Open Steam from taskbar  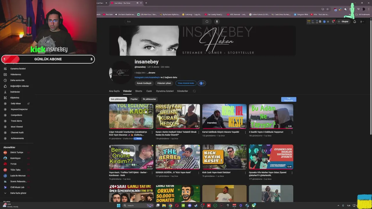(x=196, y=206)
